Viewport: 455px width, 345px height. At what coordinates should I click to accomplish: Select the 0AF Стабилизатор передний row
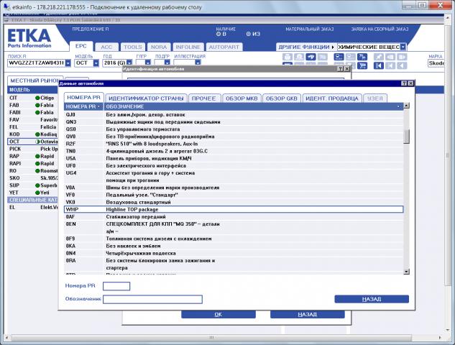click(234, 217)
